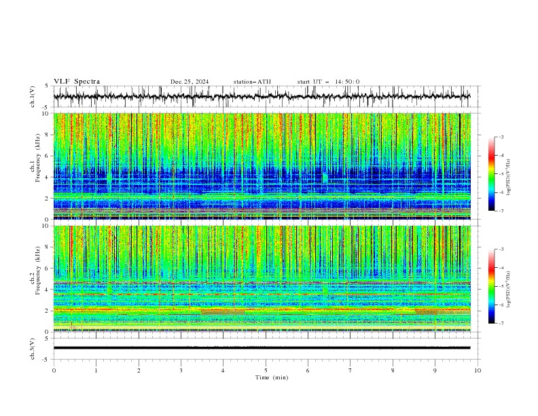538x416 pixels.
Task: Click inside the ch.2 spectrogram panel
Action: [262, 279]
